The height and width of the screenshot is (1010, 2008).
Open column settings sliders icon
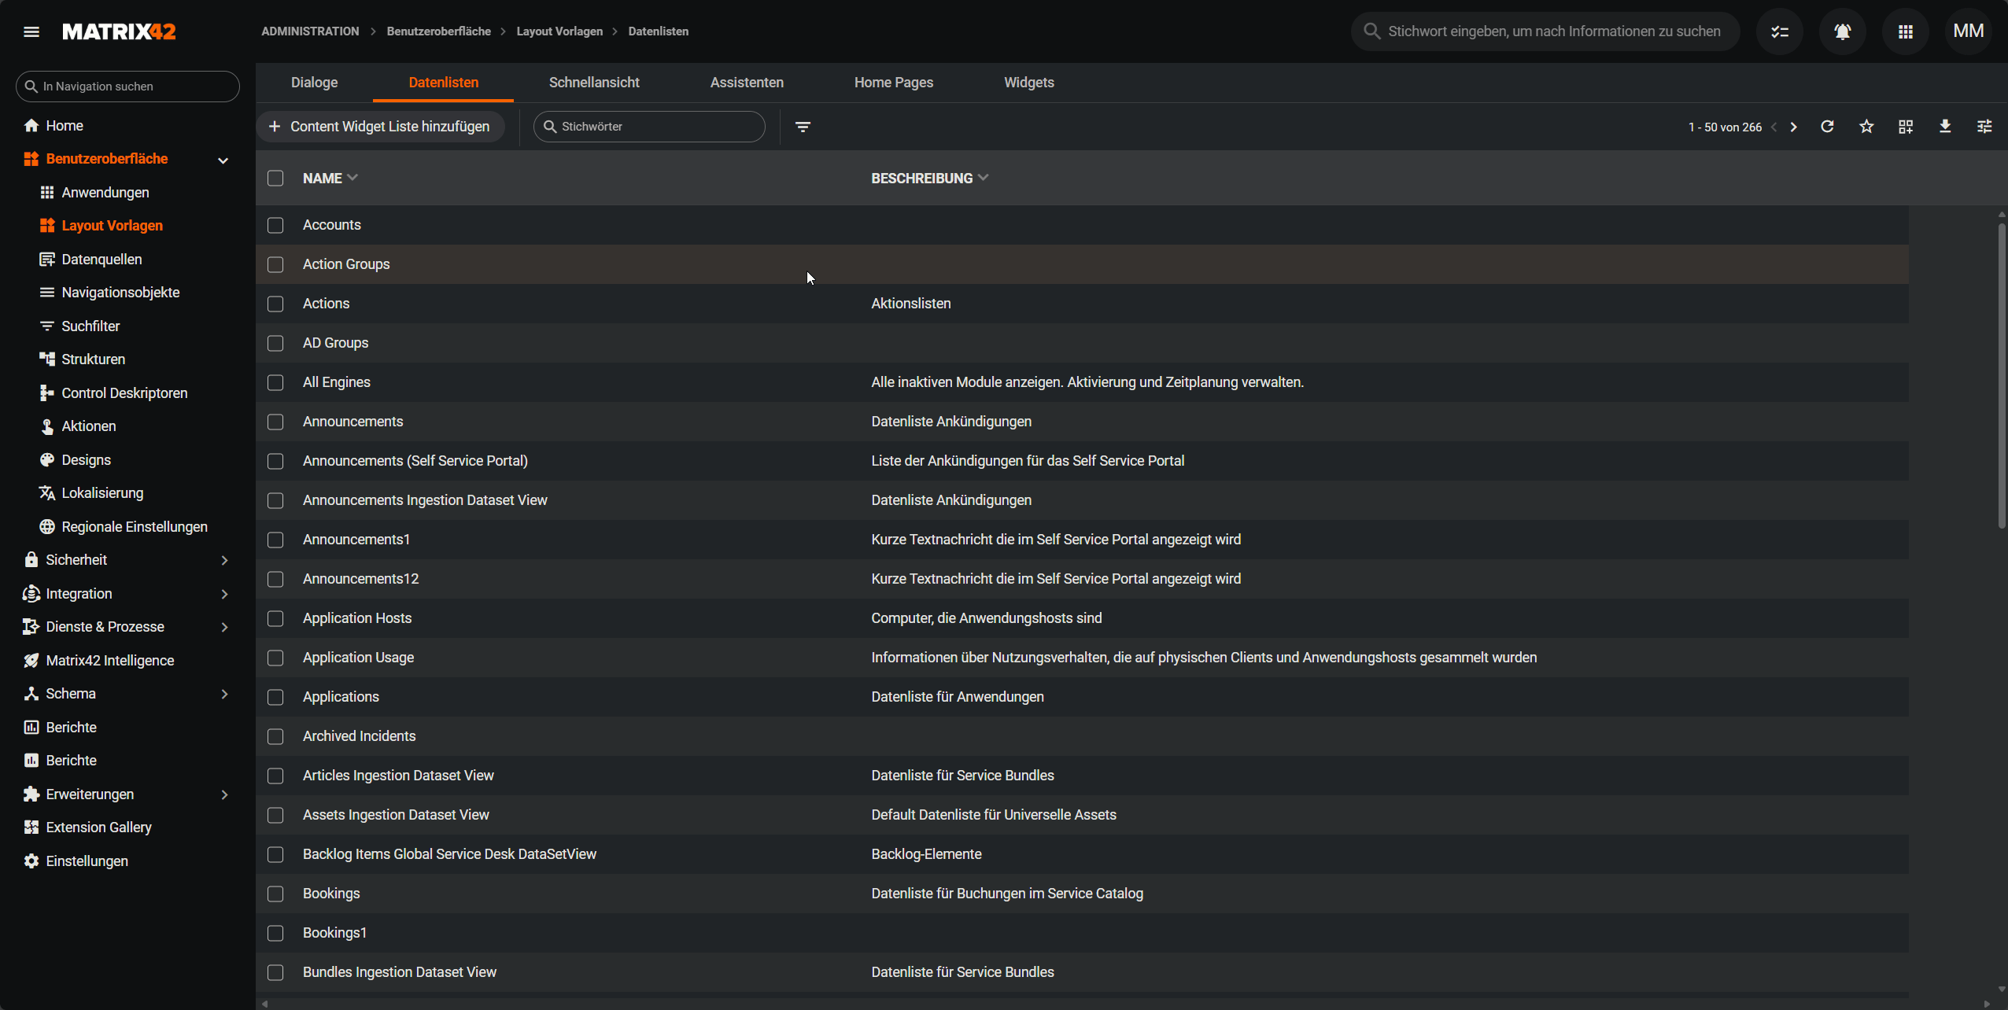(1984, 127)
